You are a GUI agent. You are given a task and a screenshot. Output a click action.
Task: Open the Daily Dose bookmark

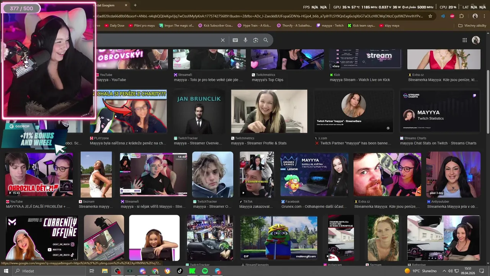pos(114,26)
